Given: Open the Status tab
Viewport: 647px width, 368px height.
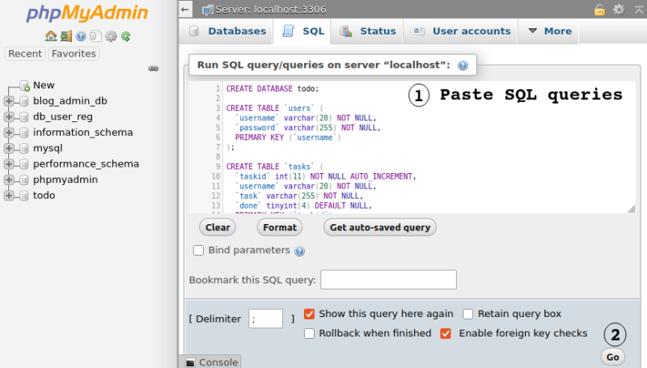Looking at the screenshot, I should coord(367,31).
